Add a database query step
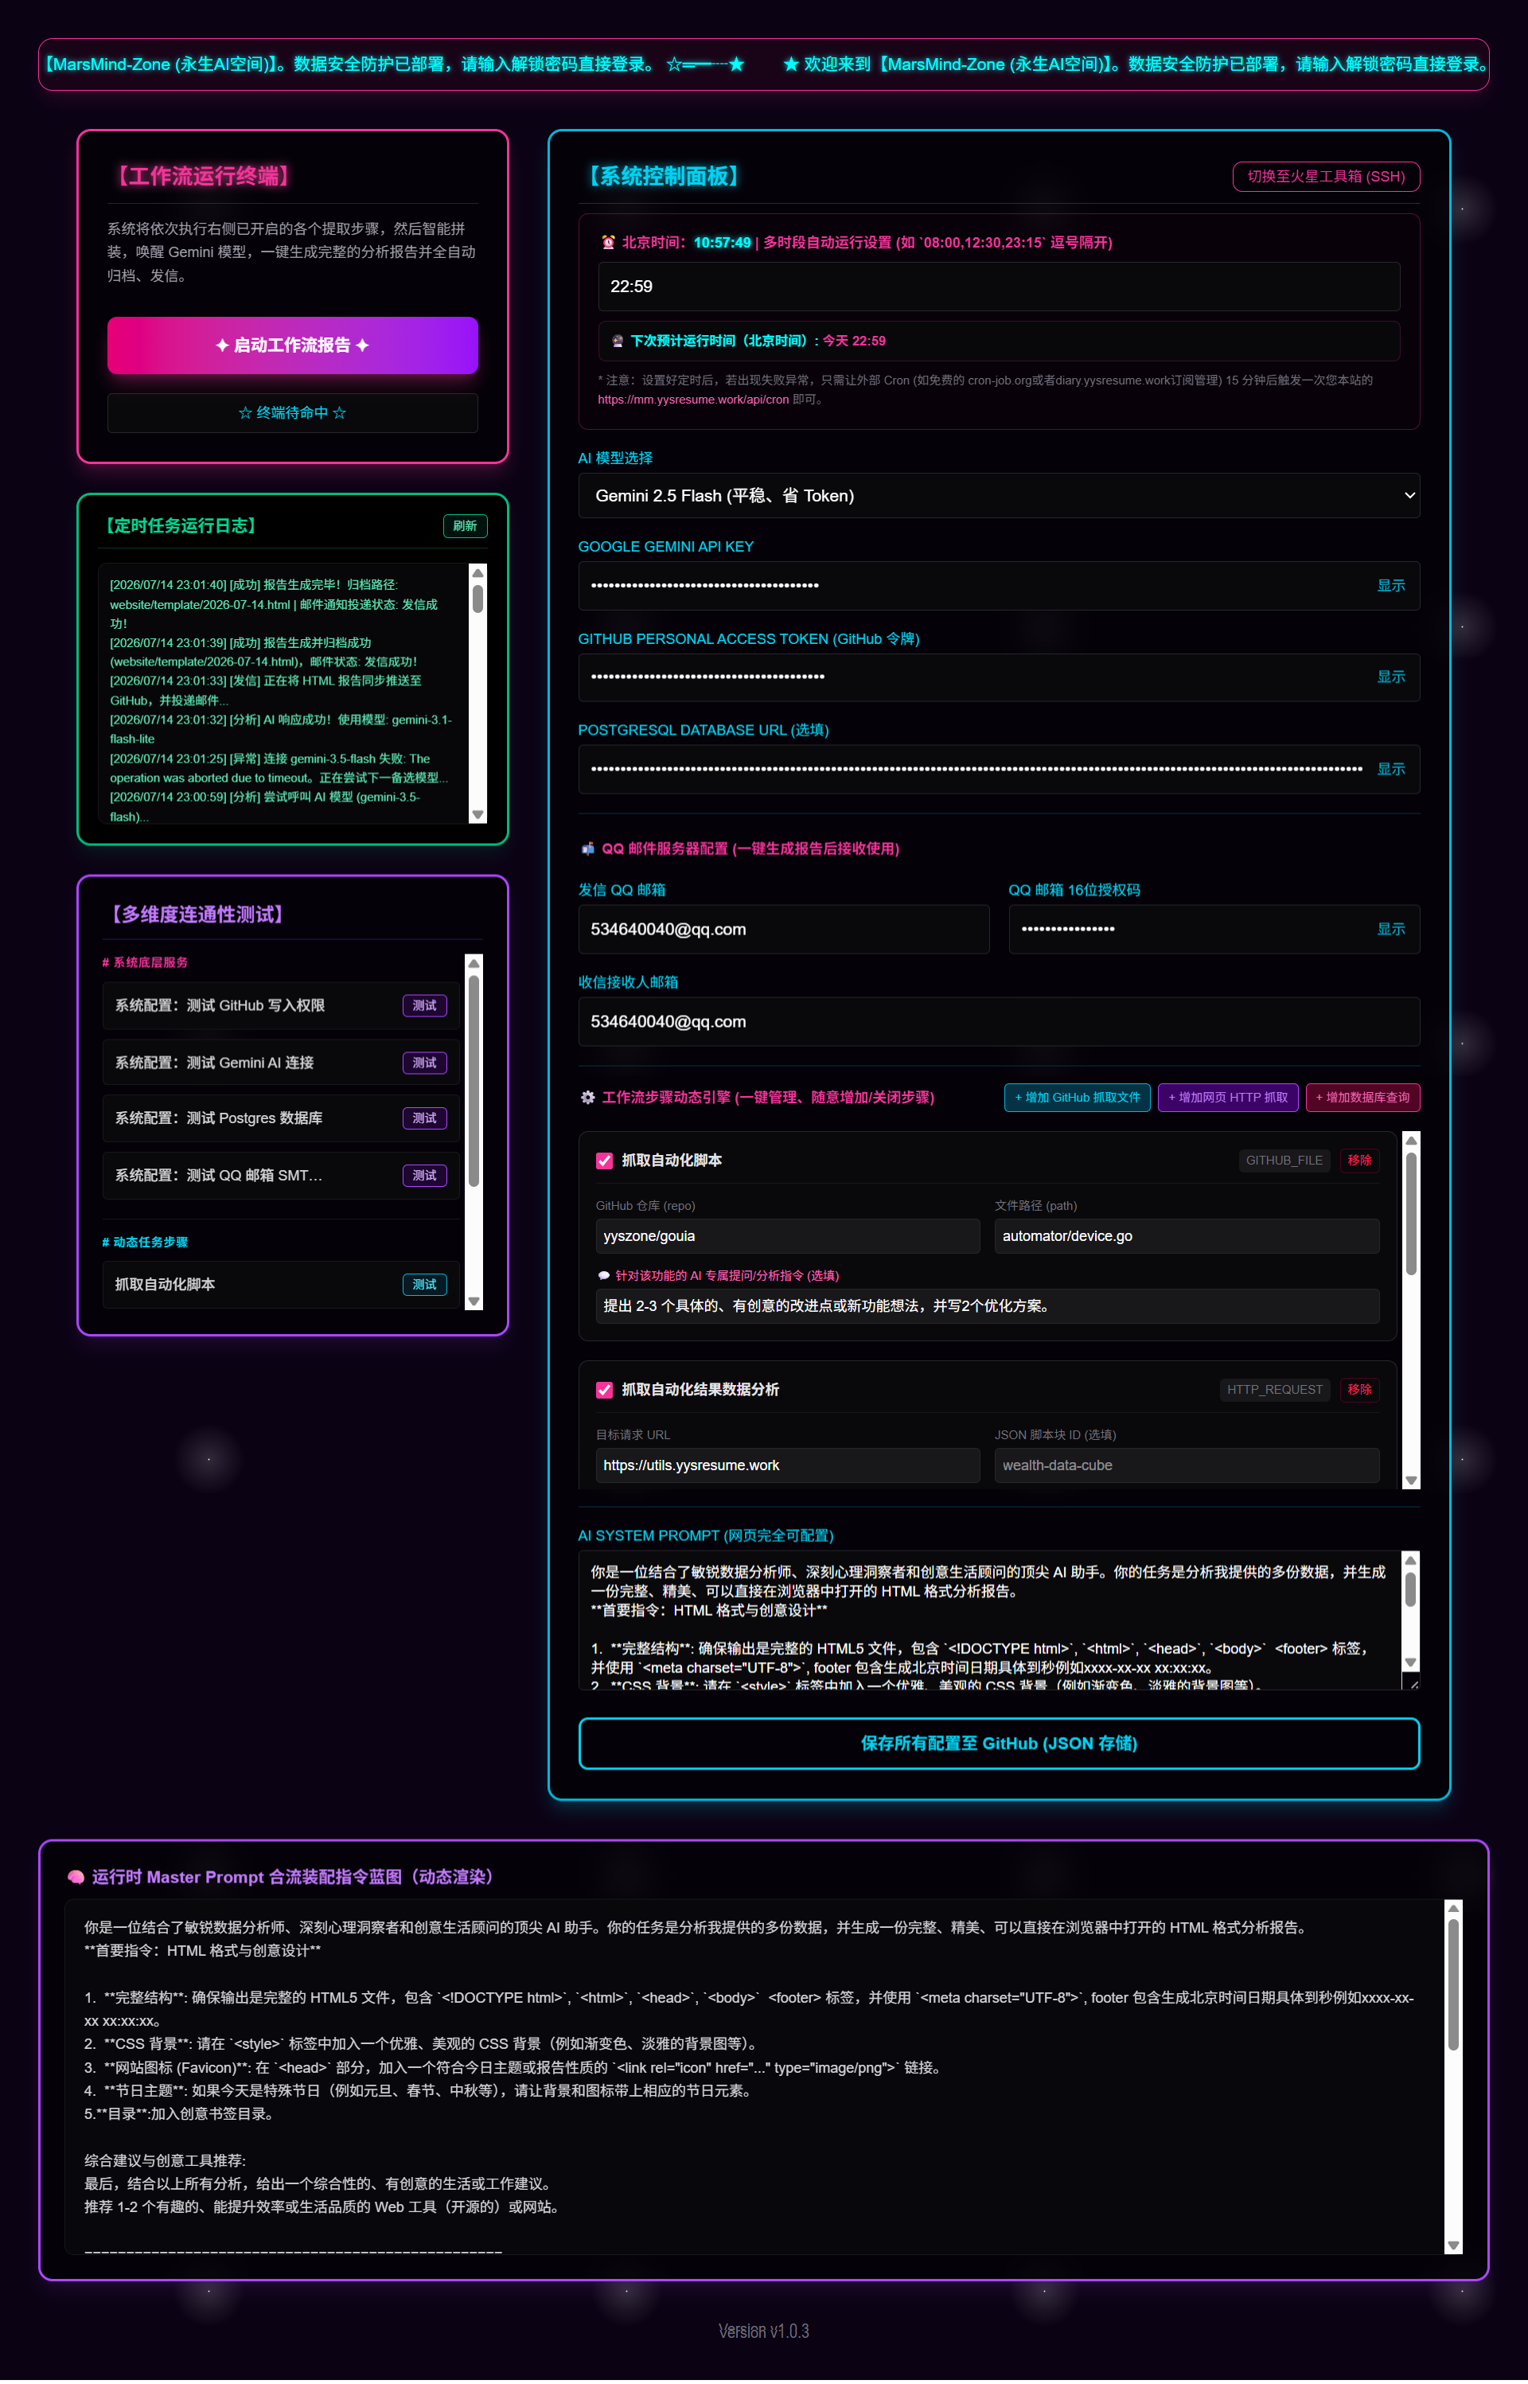Screen dimensions: 1528x2384 click(x=1362, y=1098)
